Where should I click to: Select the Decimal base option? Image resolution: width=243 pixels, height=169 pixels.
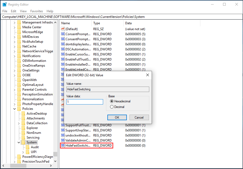point(112,107)
